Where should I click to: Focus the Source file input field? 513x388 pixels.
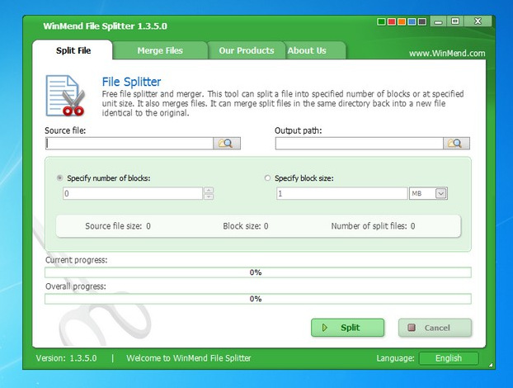click(129, 144)
